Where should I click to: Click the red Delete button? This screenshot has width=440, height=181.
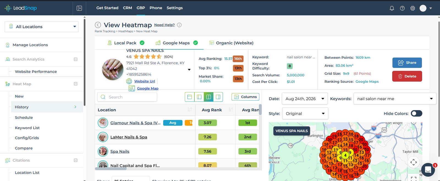407,76
